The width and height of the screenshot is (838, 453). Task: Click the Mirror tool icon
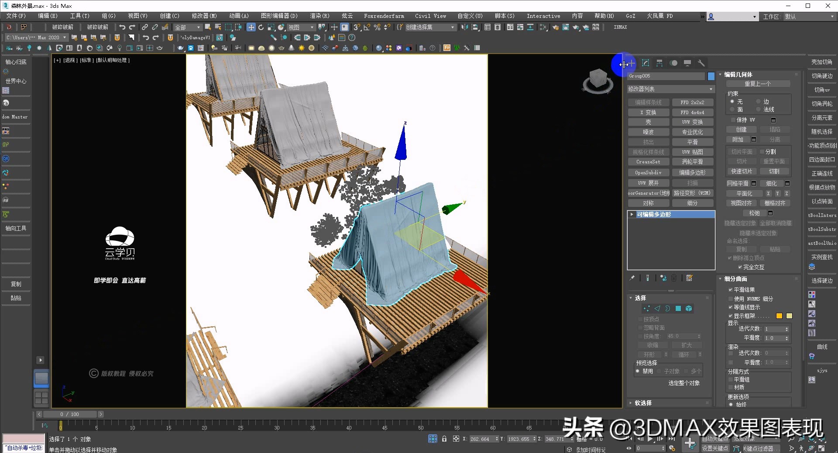(464, 27)
